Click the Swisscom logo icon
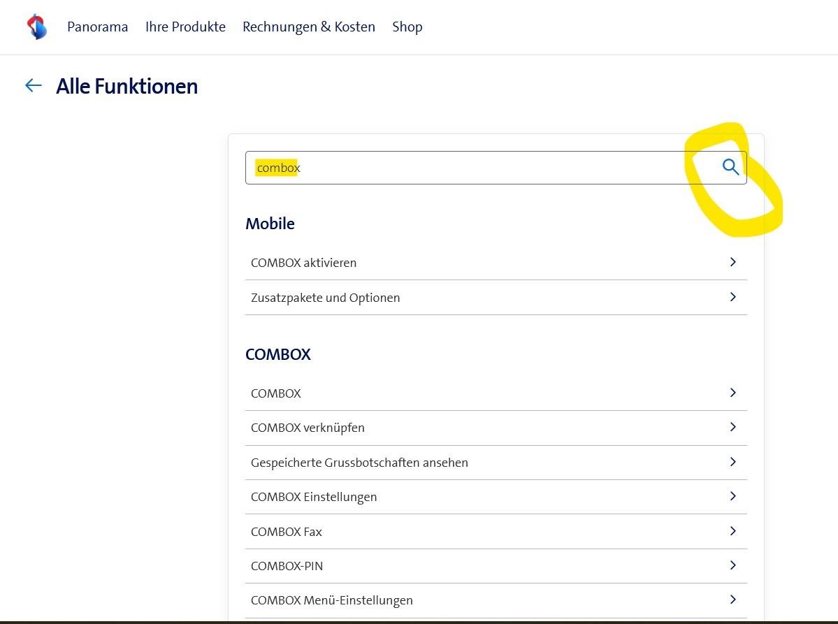Screen dimensions: 838x624 [36, 27]
